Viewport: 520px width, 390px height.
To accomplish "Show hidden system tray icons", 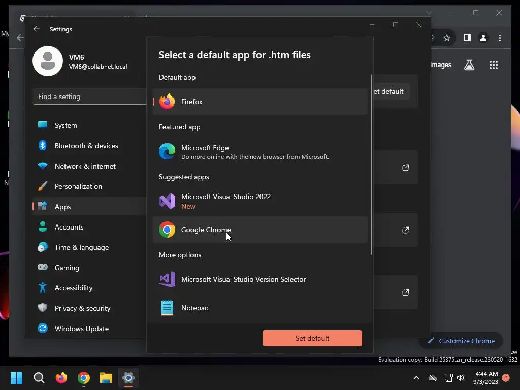I will click(x=416, y=378).
